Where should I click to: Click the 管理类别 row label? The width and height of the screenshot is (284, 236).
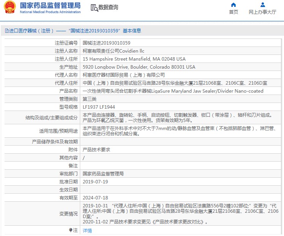tap(68, 99)
